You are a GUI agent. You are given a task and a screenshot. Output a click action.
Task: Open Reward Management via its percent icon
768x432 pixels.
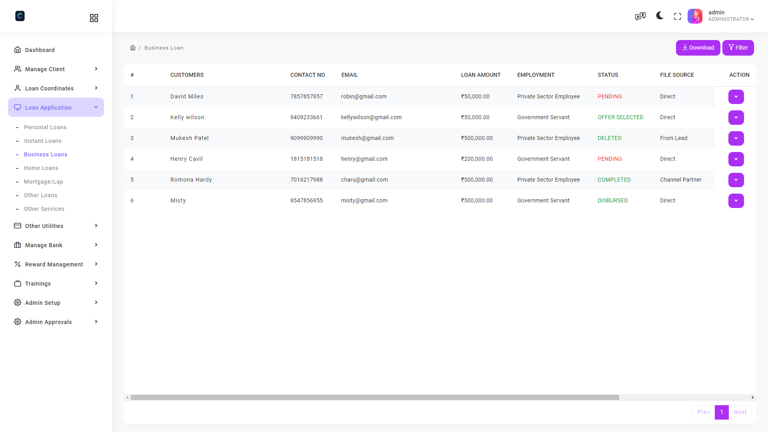pos(18,264)
